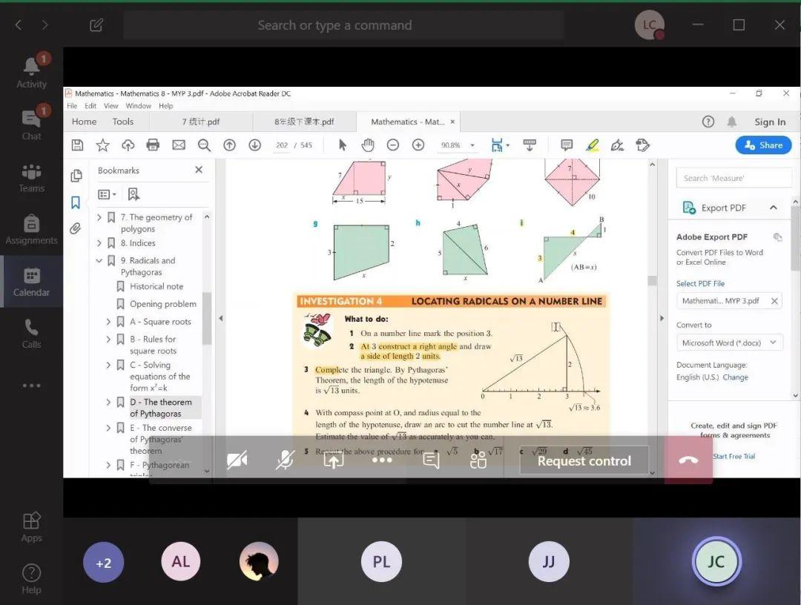Open the Acrobat View menu

tap(111, 106)
